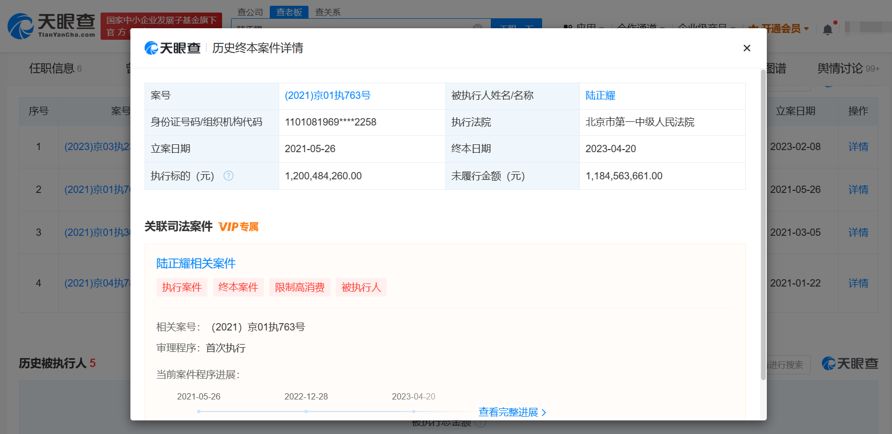Switch to the 查公司 search tab
The width and height of the screenshot is (892, 434).
pos(250,12)
